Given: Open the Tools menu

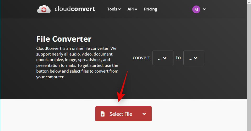Looking at the screenshot, I should [x=114, y=9].
